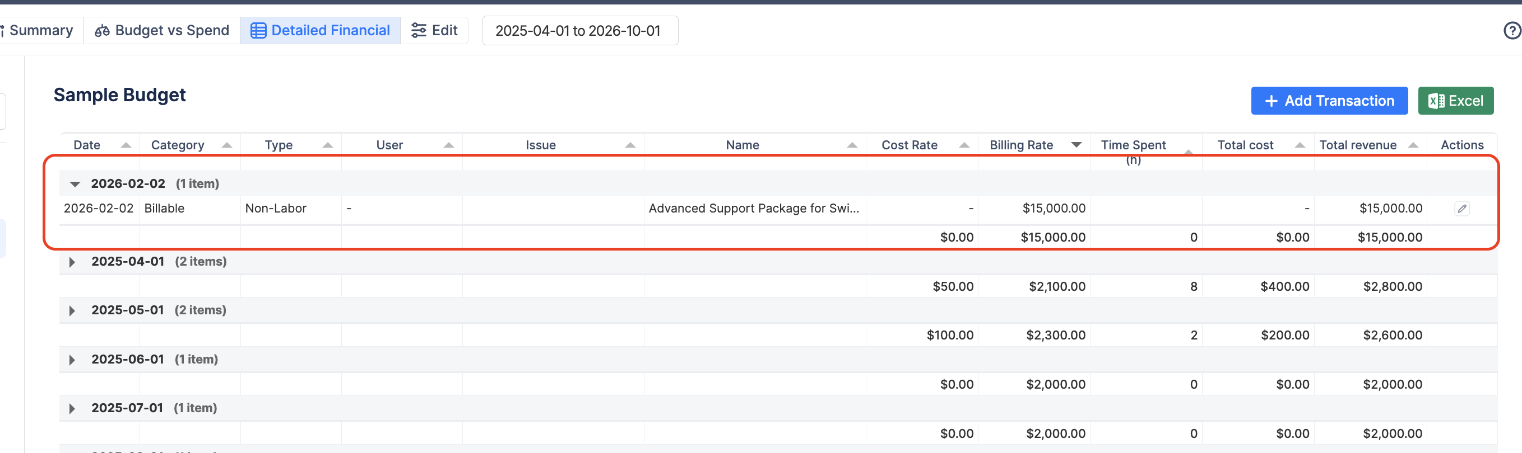Click the pencil edit icon in Actions column
Image resolution: width=1522 pixels, height=453 pixels.
coord(1461,209)
